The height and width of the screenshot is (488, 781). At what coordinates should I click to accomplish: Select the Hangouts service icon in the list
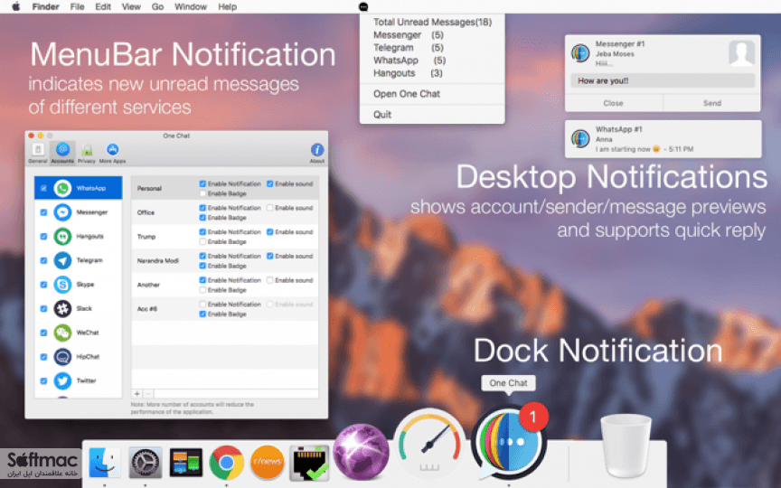[62, 236]
